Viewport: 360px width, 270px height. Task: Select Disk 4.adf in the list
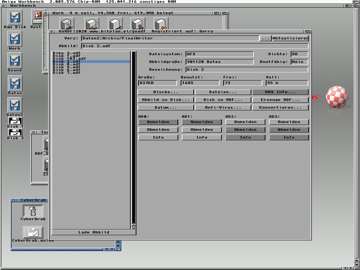tap(91, 64)
